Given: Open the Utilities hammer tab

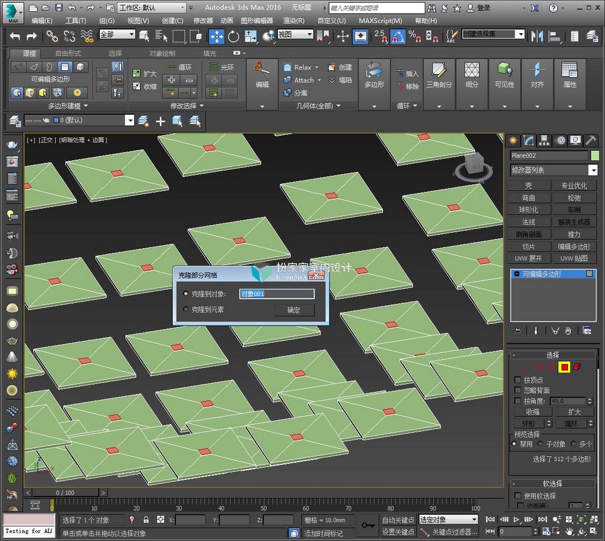Looking at the screenshot, I should (x=590, y=141).
